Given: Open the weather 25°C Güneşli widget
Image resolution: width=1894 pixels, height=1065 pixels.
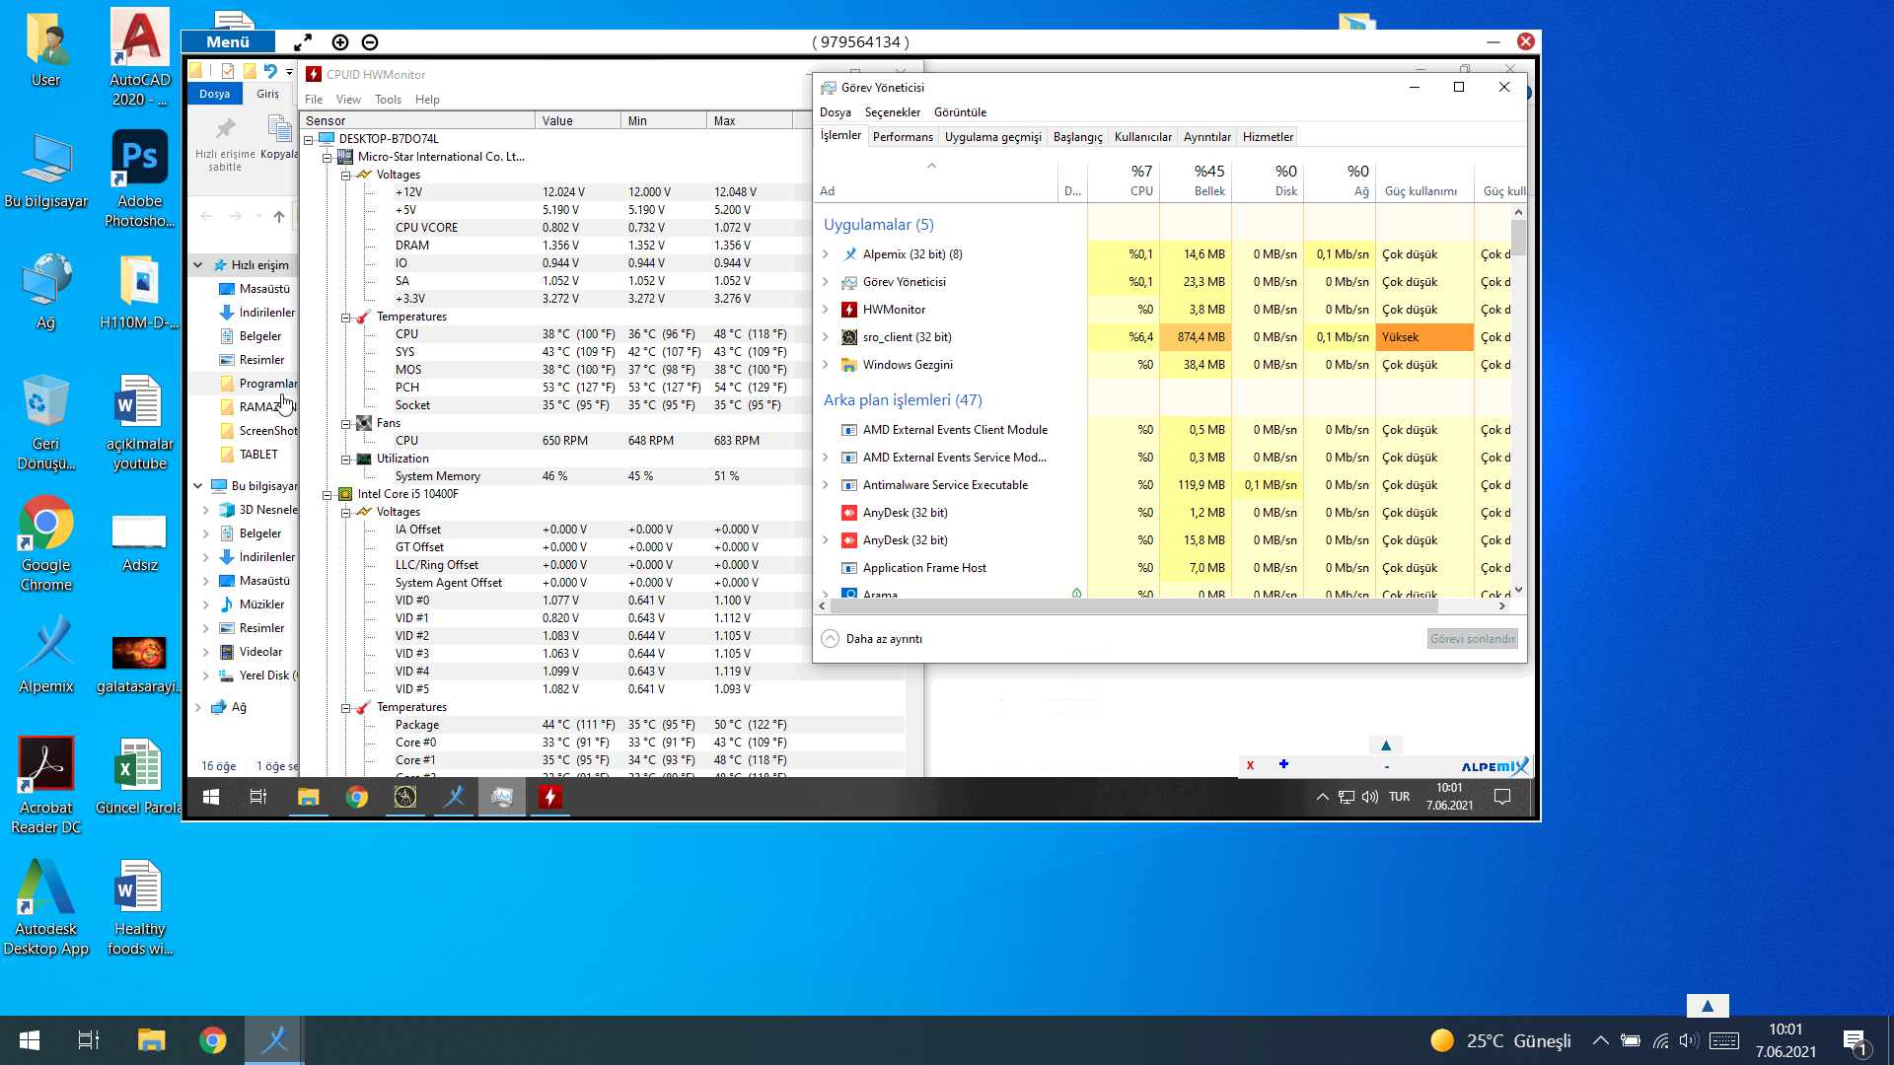Looking at the screenshot, I should 1500,1040.
